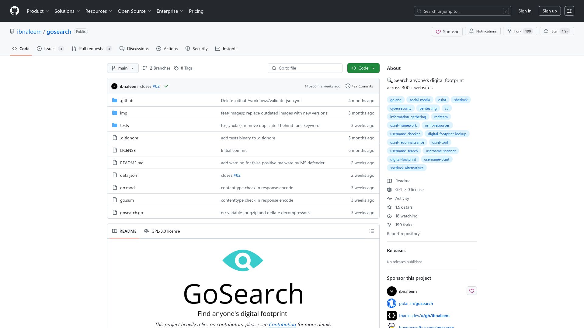Open the 427 Commits history link
Image resolution: width=584 pixels, height=328 pixels.
[359, 86]
